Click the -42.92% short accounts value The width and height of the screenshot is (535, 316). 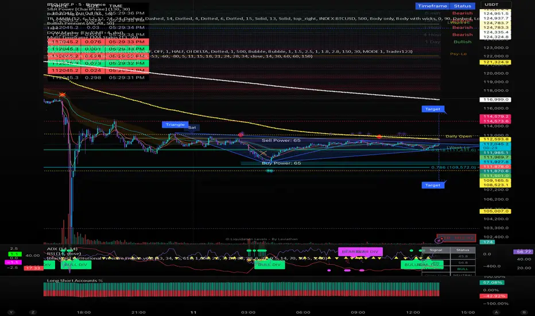coord(493,296)
